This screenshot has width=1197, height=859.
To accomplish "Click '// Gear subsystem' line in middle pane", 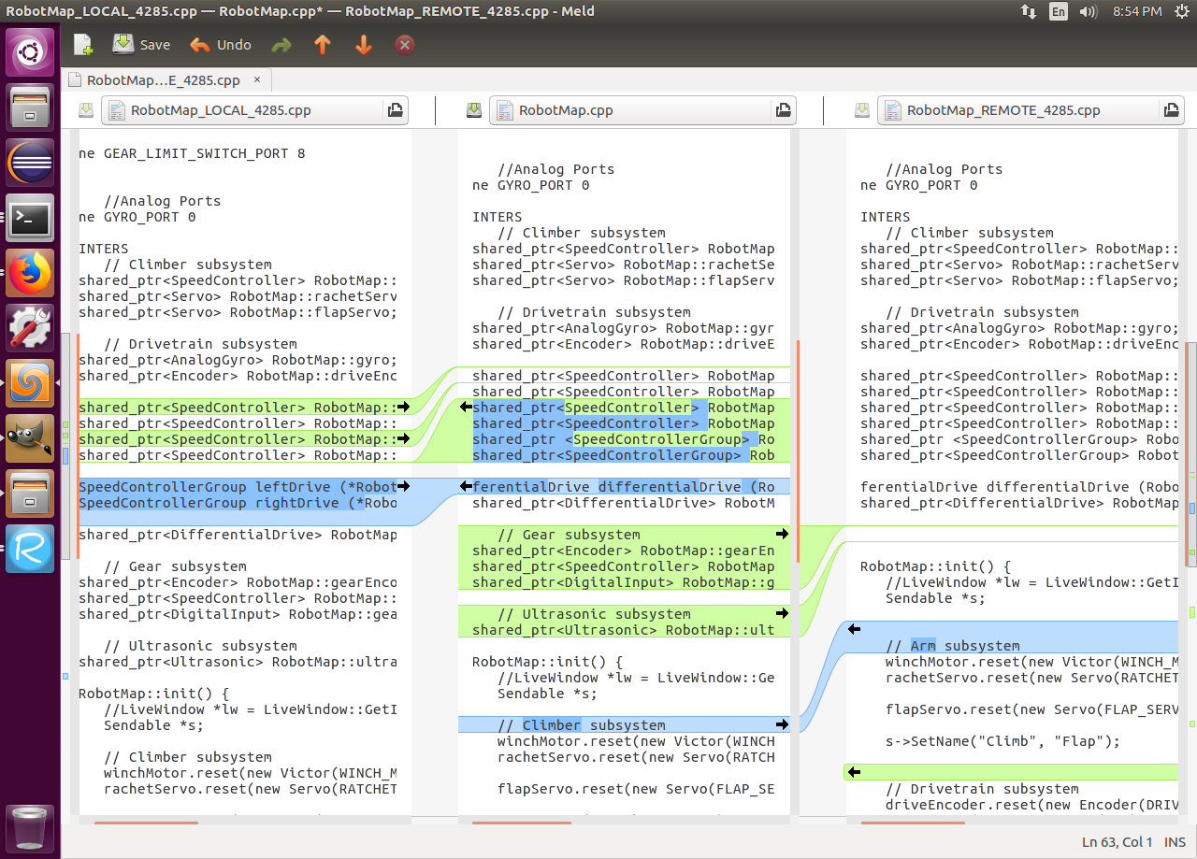I will [569, 535].
